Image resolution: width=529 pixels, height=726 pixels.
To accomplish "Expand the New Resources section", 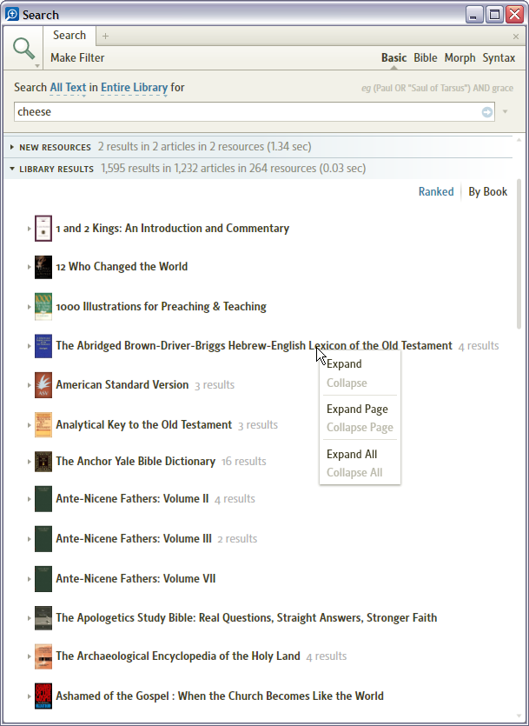I will tap(12, 147).
